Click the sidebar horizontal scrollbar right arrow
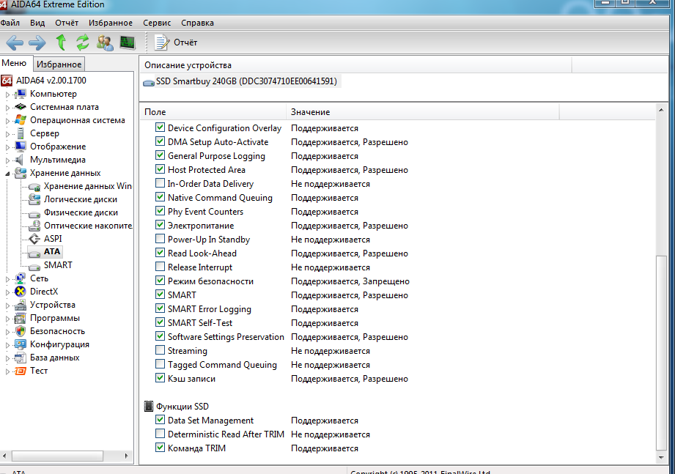The height and width of the screenshot is (474, 675). (127, 456)
